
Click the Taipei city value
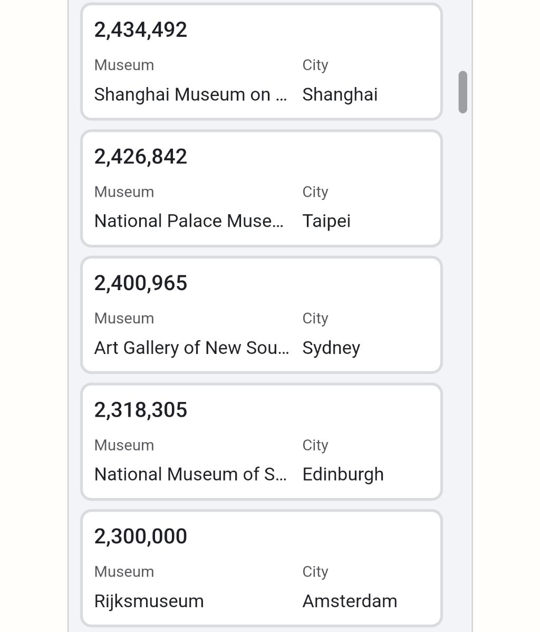click(x=326, y=221)
